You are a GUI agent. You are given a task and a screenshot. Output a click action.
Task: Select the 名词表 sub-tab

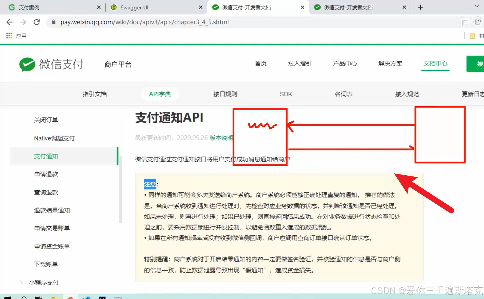click(x=344, y=94)
